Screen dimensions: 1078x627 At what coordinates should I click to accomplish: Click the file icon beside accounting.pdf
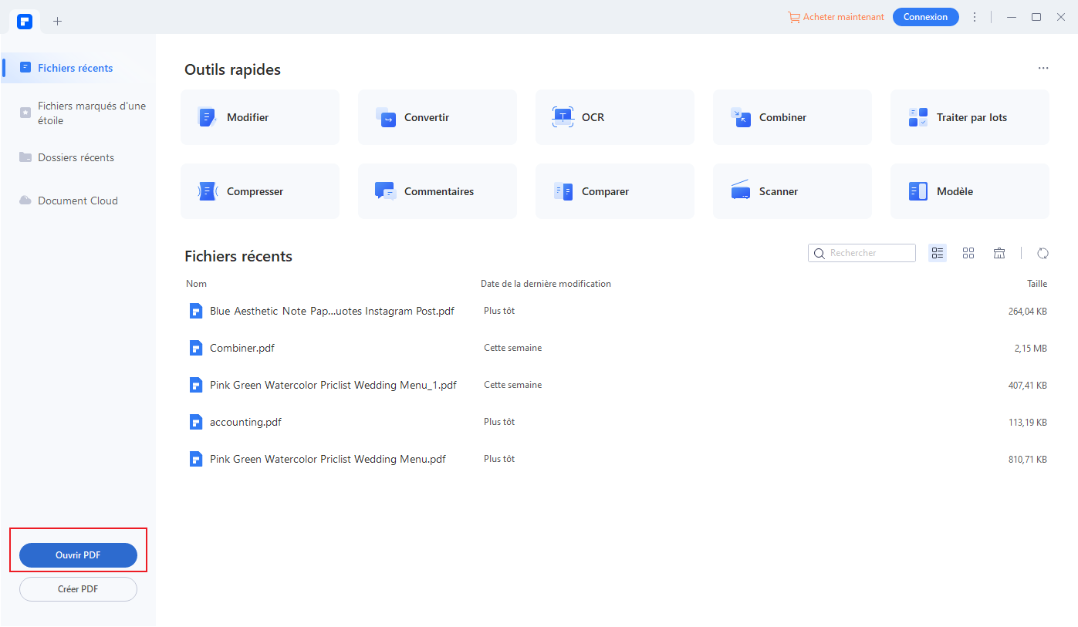click(196, 422)
